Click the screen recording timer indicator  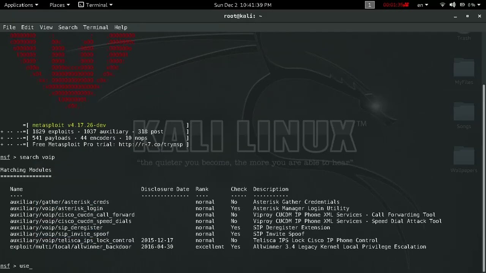tap(396, 5)
